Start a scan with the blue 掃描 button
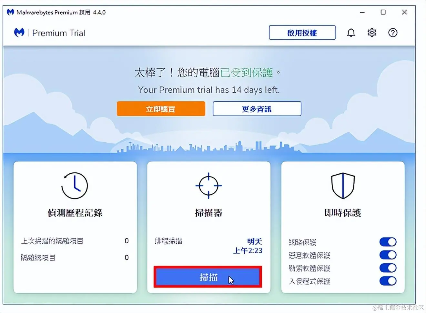This screenshot has width=426, height=313. 208,277
